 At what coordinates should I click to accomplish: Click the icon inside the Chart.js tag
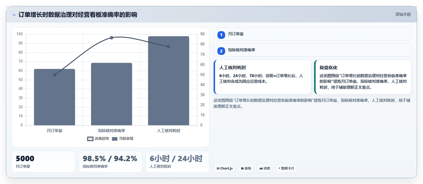218,168
